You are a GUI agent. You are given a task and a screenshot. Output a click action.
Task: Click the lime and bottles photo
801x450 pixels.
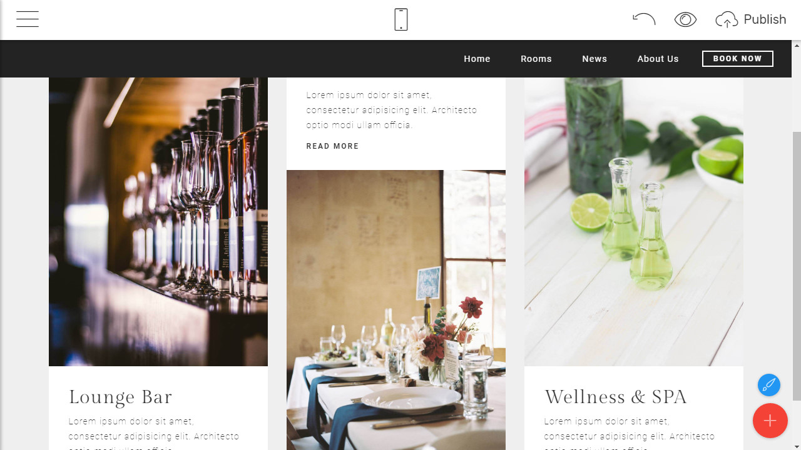pyautogui.click(x=634, y=222)
